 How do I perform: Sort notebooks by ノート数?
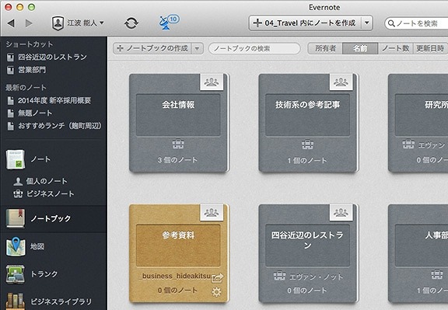(395, 48)
